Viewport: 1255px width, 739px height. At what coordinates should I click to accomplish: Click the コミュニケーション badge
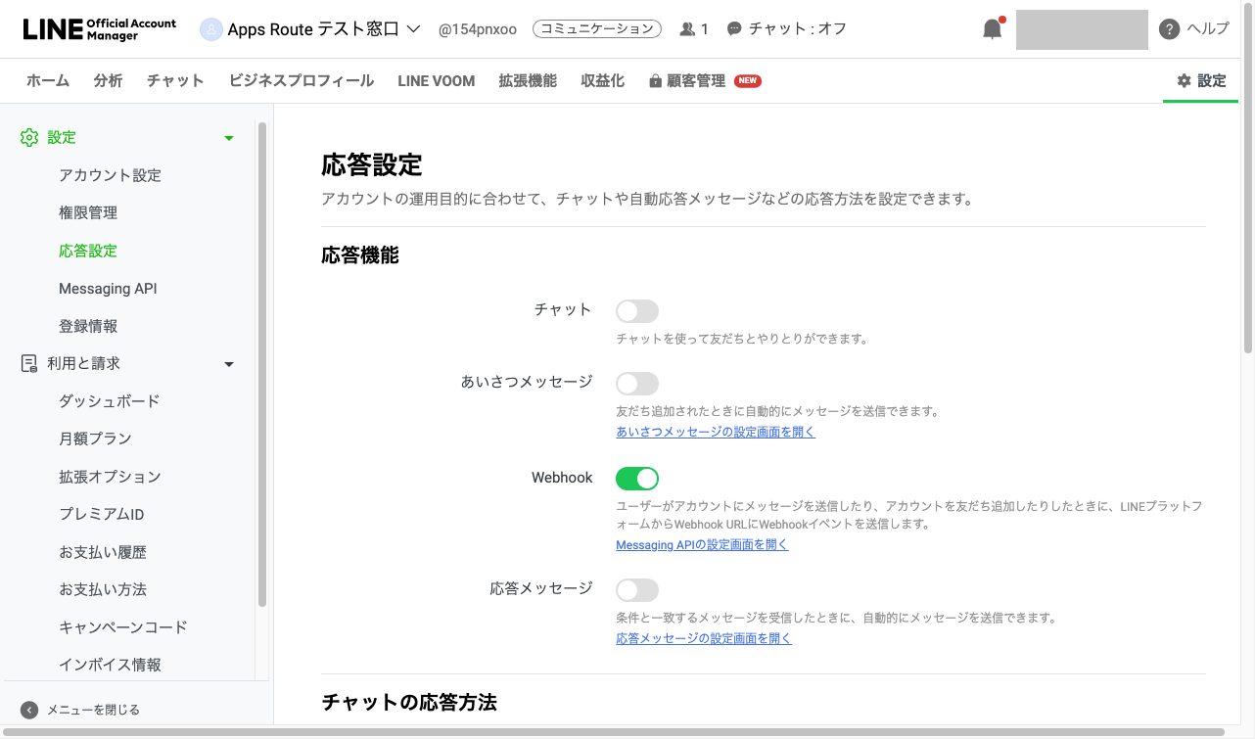click(x=597, y=29)
